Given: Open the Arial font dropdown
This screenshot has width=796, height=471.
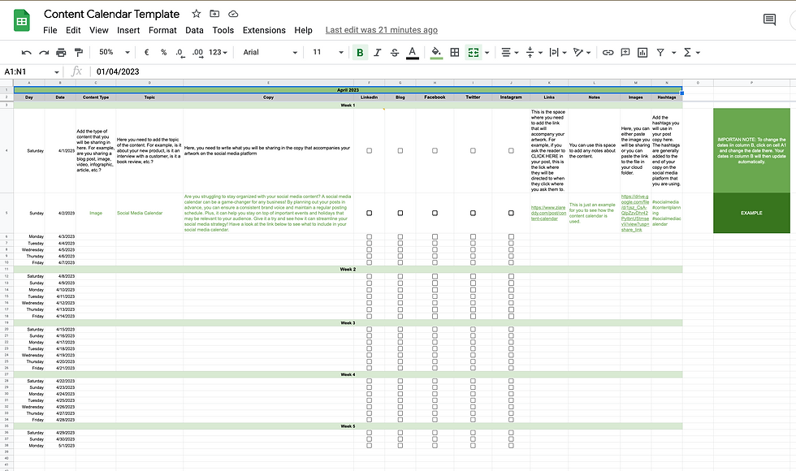Looking at the screenshot, I should [x=270, y=52].
